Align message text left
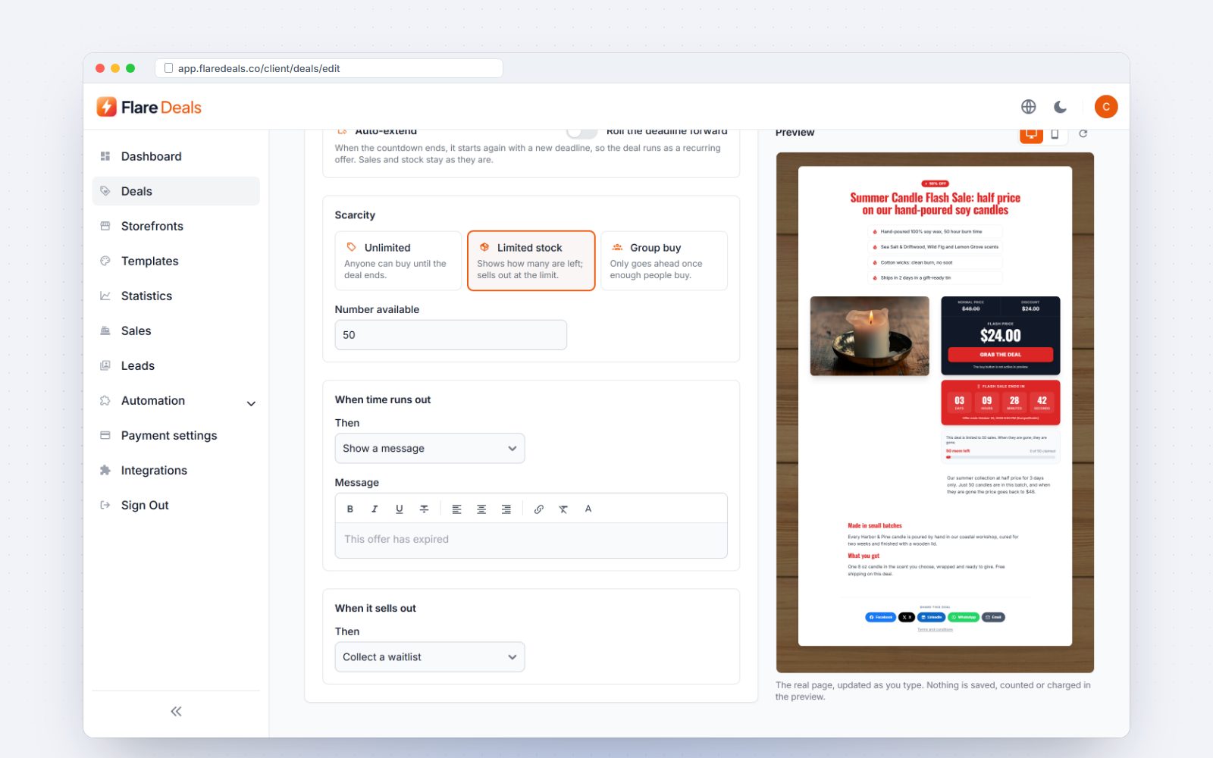Screen dimensions: 1213x758 pyautogui.click(x=456, y=509)
